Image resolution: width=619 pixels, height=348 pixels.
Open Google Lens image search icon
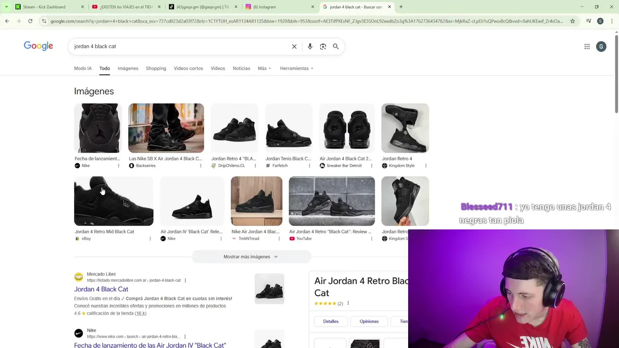[x=323, y=46]
